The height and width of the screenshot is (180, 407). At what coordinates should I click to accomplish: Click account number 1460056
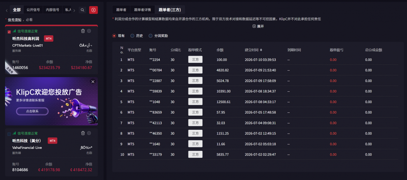click(x=20, y=68)
